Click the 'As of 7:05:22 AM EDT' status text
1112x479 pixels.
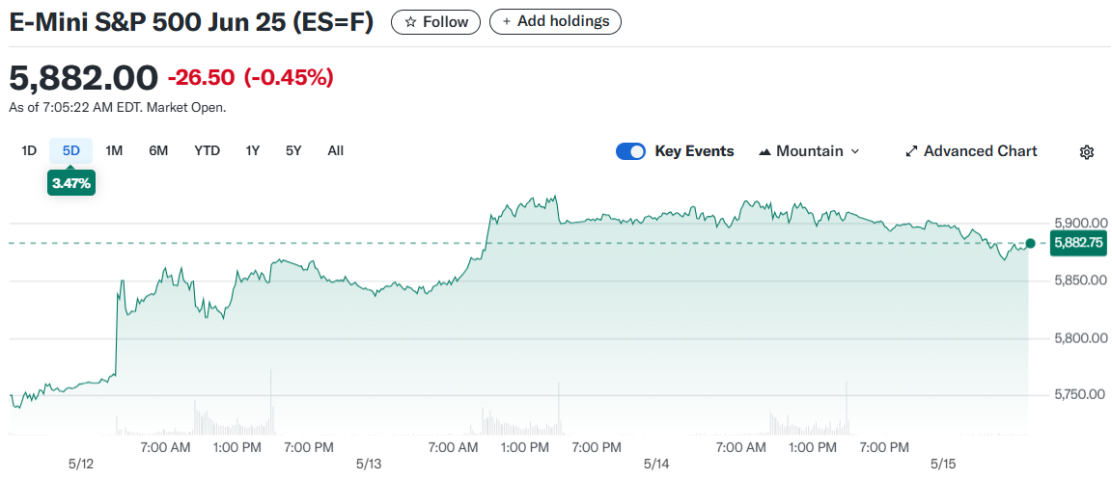(118, 108)
